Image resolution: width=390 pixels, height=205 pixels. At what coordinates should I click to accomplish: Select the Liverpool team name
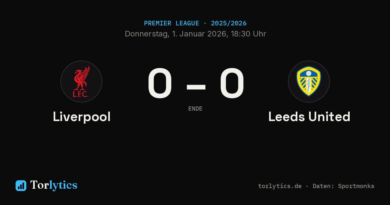pos(82,117)
